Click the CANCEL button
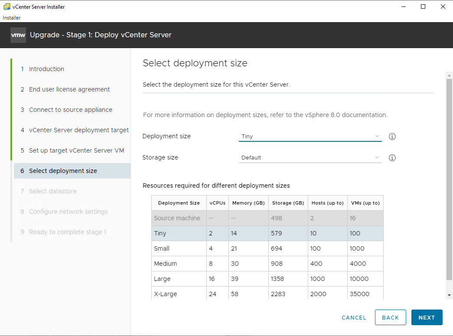The width and height of the screenshot is (453, 336). point(354,317)
